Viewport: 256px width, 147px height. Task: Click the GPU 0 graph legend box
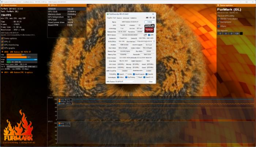tap(65, 101)
